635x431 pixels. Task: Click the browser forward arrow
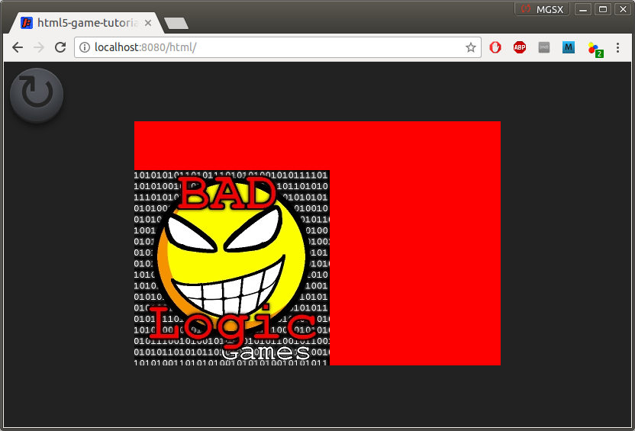point(39,47)
